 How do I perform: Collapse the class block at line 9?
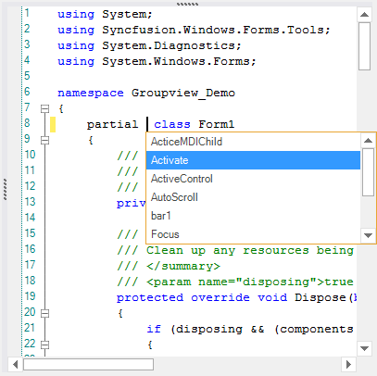(45, 140)
